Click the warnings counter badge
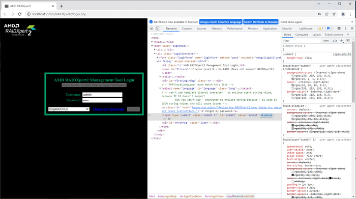This screenshot has height=199, width=356. coord(321,29)
